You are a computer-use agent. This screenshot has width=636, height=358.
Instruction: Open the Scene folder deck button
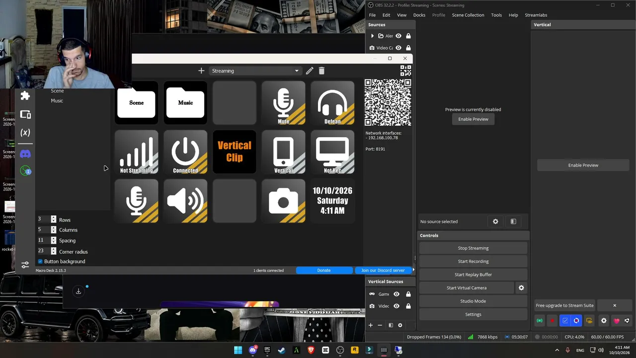(137, 102)
